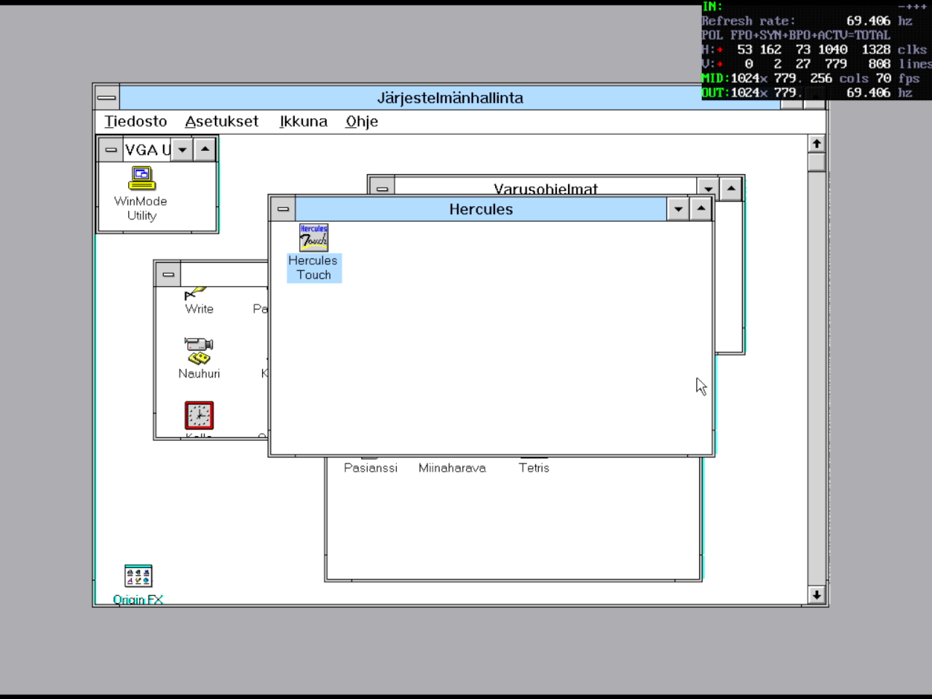Open the Varusohjelmat window control menu box

click(x=382, y=188)
